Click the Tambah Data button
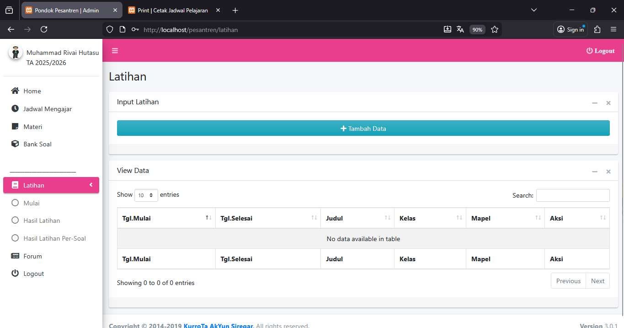The height and width of the screenshot is (328, 624). tap(363, 129)
